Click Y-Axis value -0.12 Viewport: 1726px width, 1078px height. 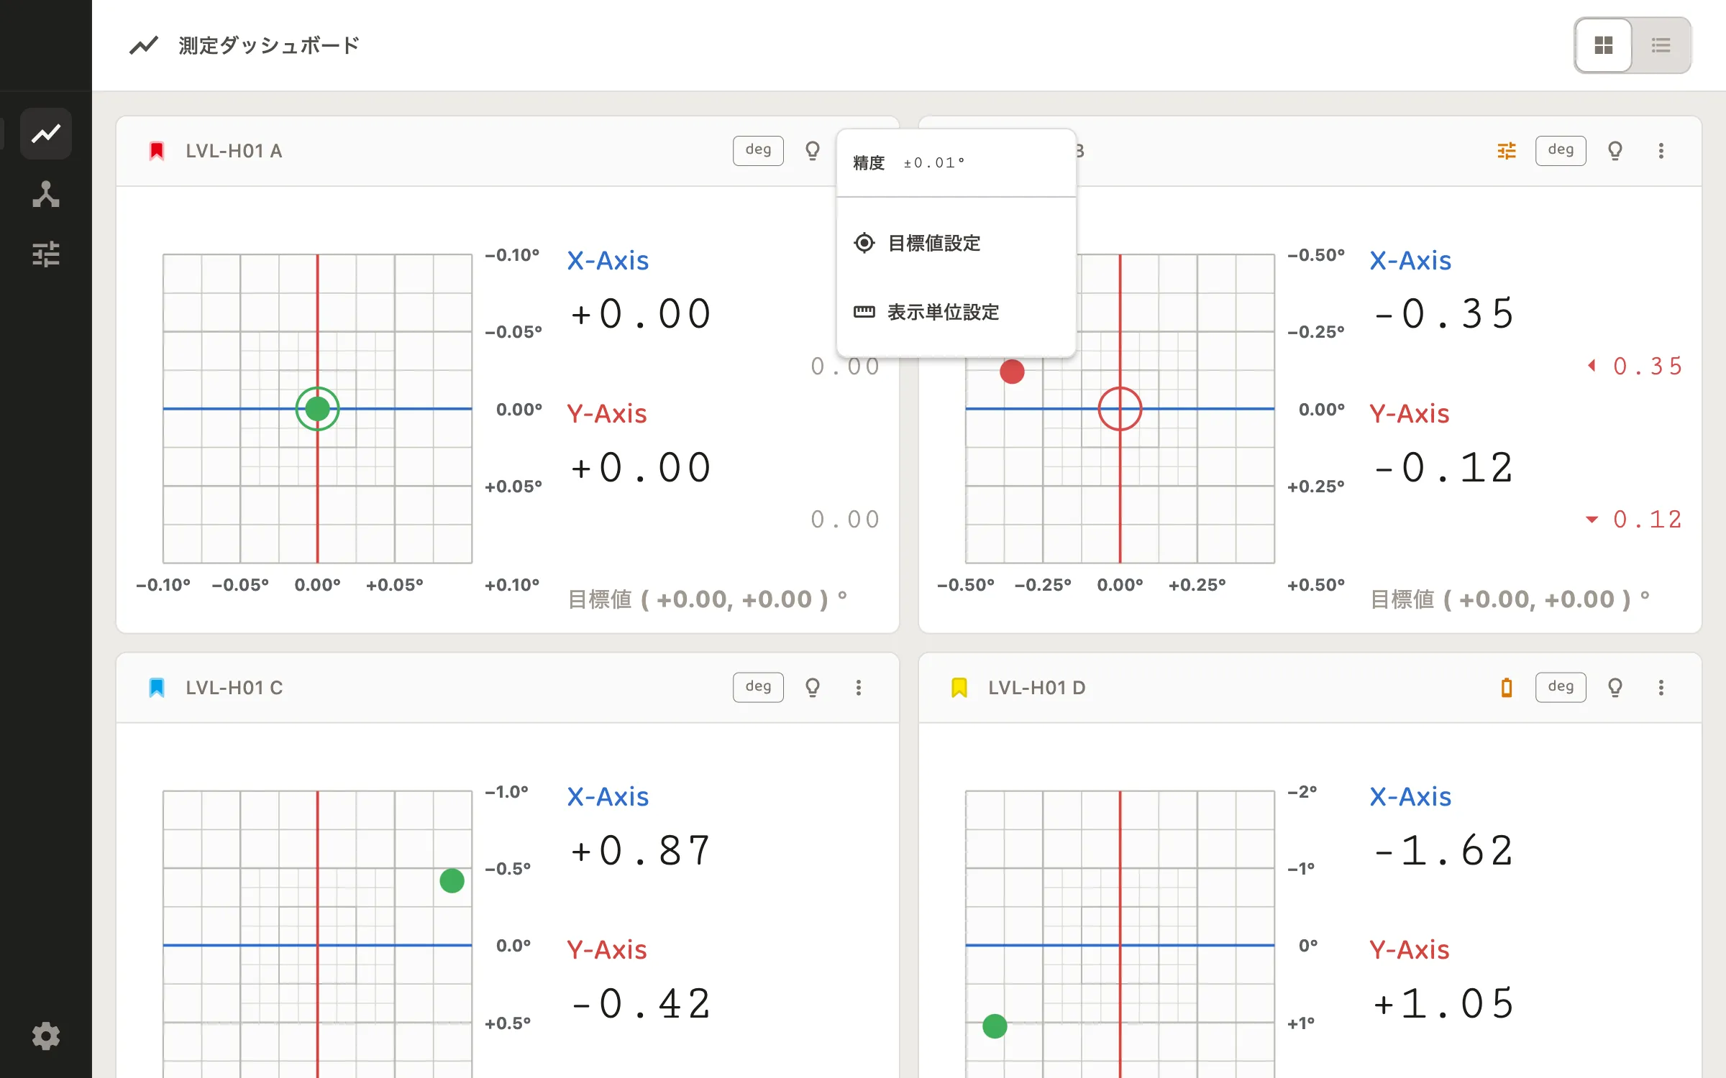pyautogui.click(x=1443, y=468)
